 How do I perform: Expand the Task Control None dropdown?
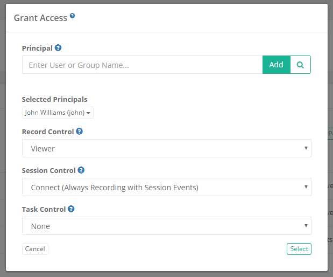pos(166,226)
